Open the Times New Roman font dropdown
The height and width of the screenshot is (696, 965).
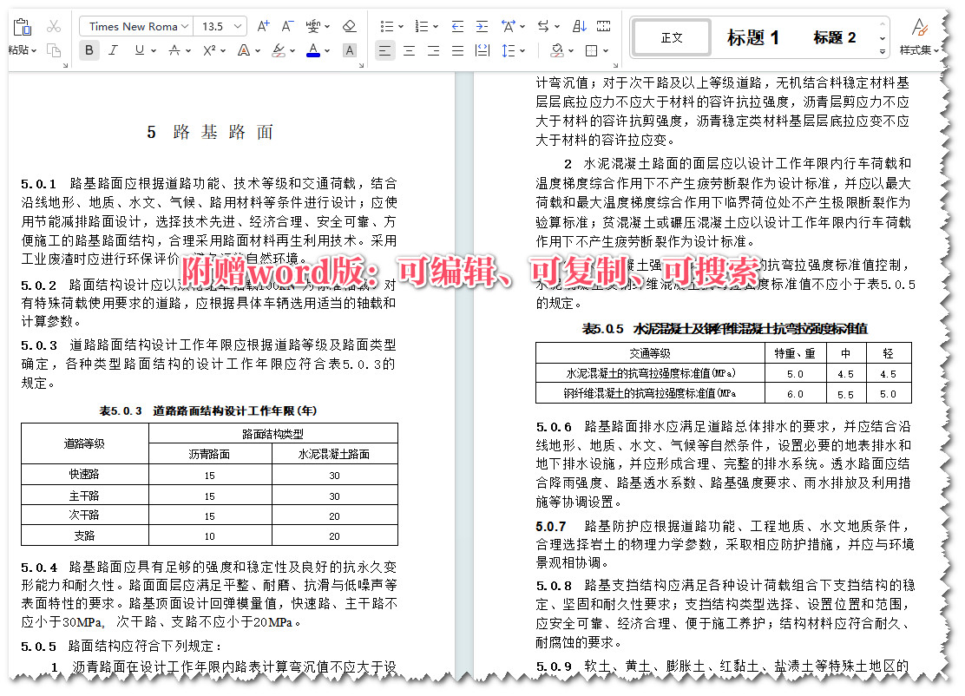(135, 26)
